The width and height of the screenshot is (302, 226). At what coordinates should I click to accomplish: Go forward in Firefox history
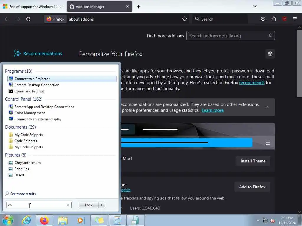click(x=17, y=19)
